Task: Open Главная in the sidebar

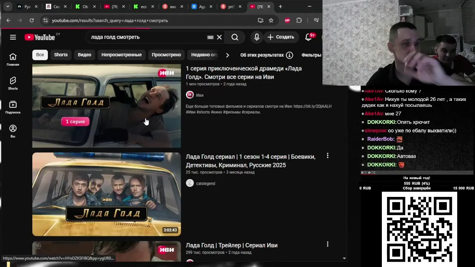Action: [13, 59]
